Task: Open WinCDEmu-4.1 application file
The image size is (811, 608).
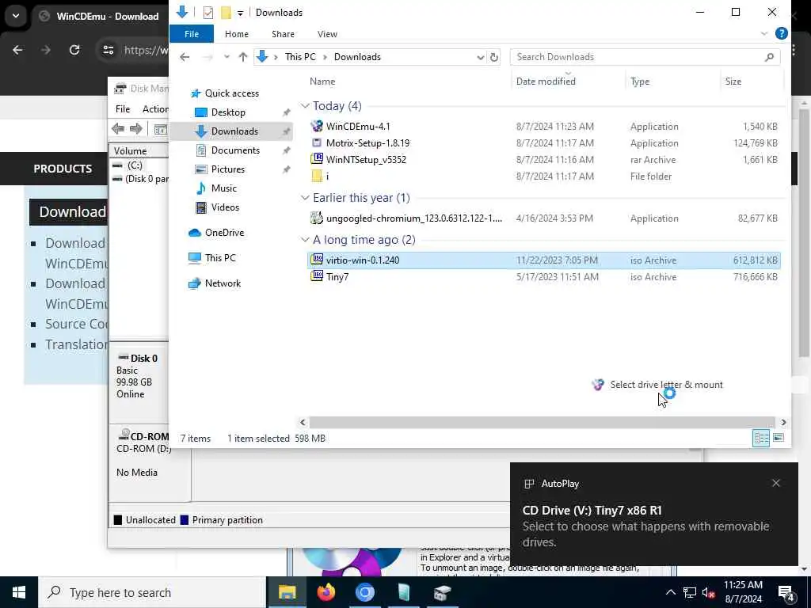Action: coord(358,126)
